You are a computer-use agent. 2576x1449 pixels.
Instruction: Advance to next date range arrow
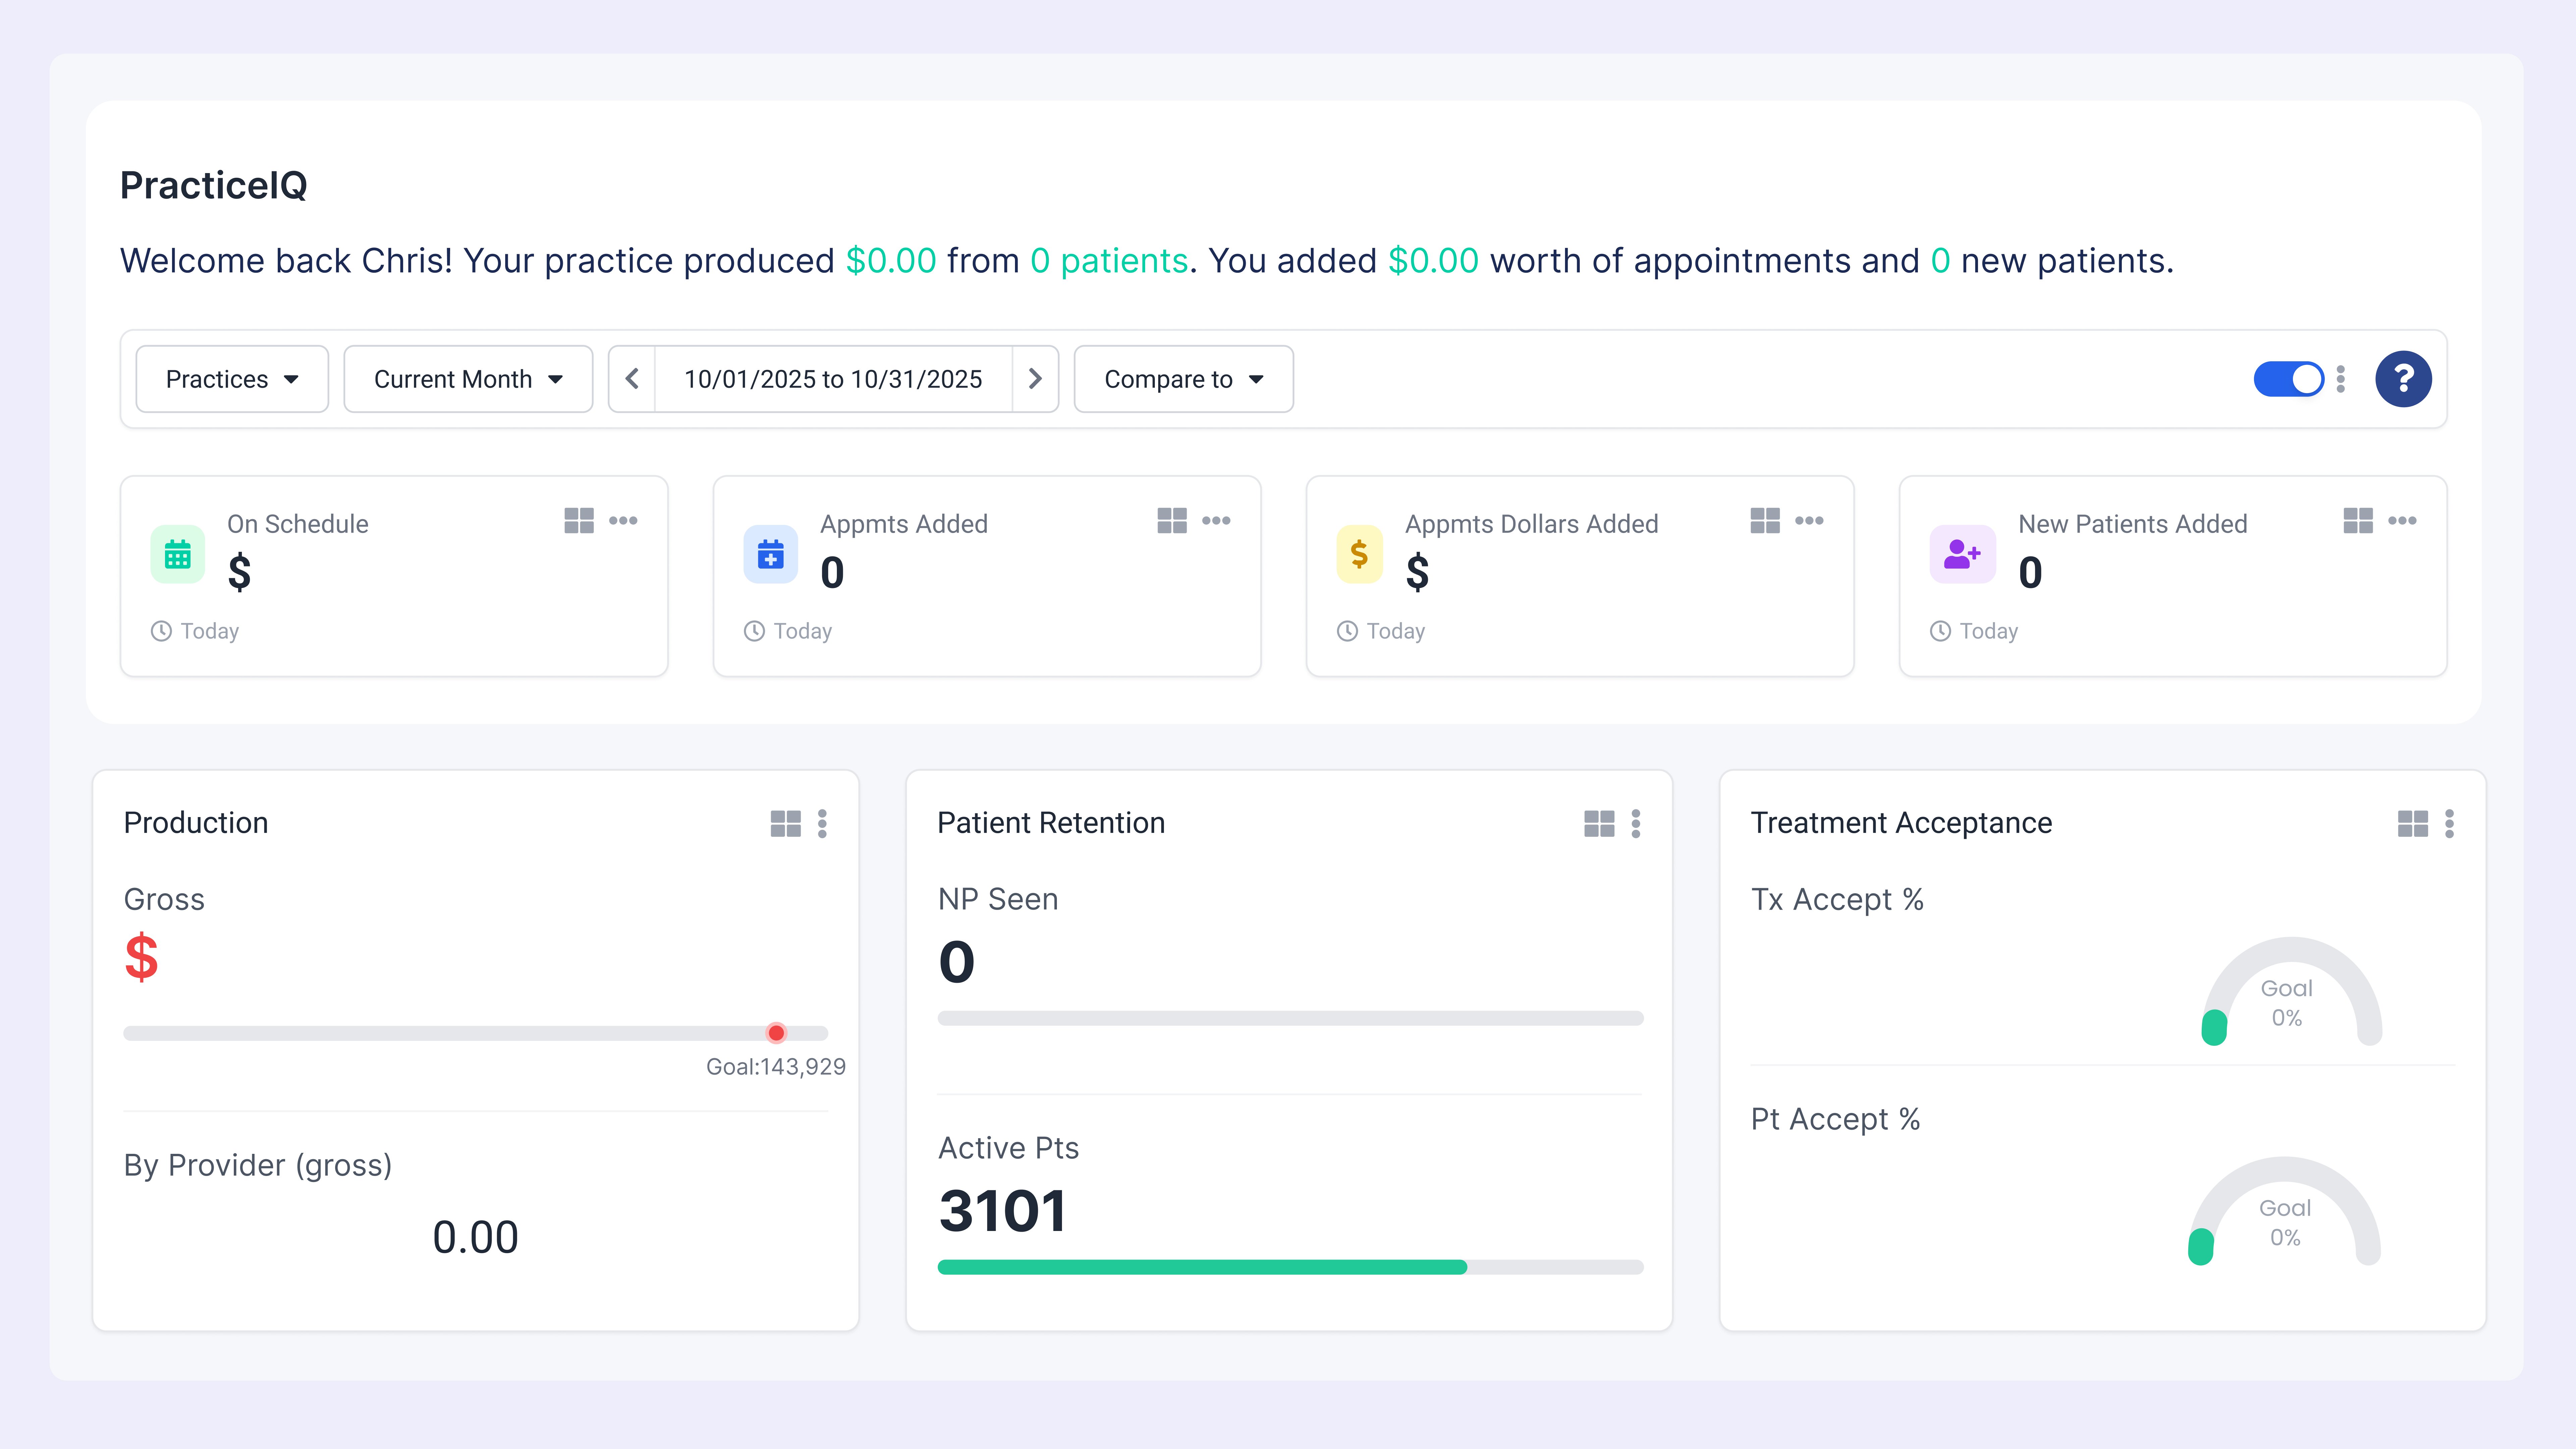[1035, 379]
